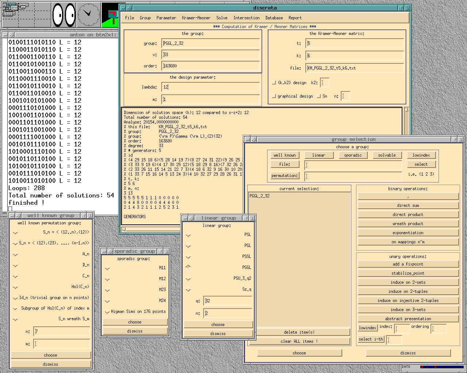Check the Sn option box
The image size is (467, 373).
tap(319, 96)
